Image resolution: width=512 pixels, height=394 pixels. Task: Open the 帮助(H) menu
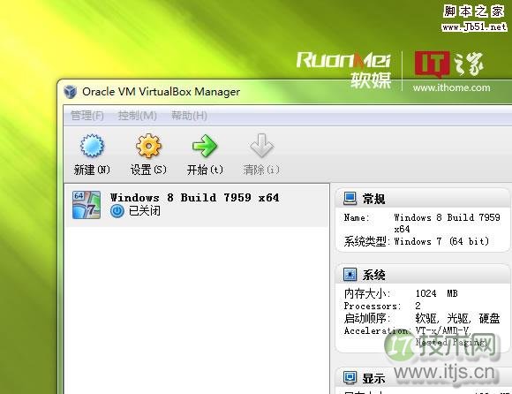click(189, 116)
